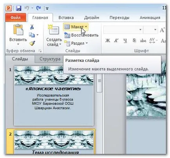The image size is (170, 158).
Task: Click the Undo arrow in quick access toolbar
Action: point(27,8)
